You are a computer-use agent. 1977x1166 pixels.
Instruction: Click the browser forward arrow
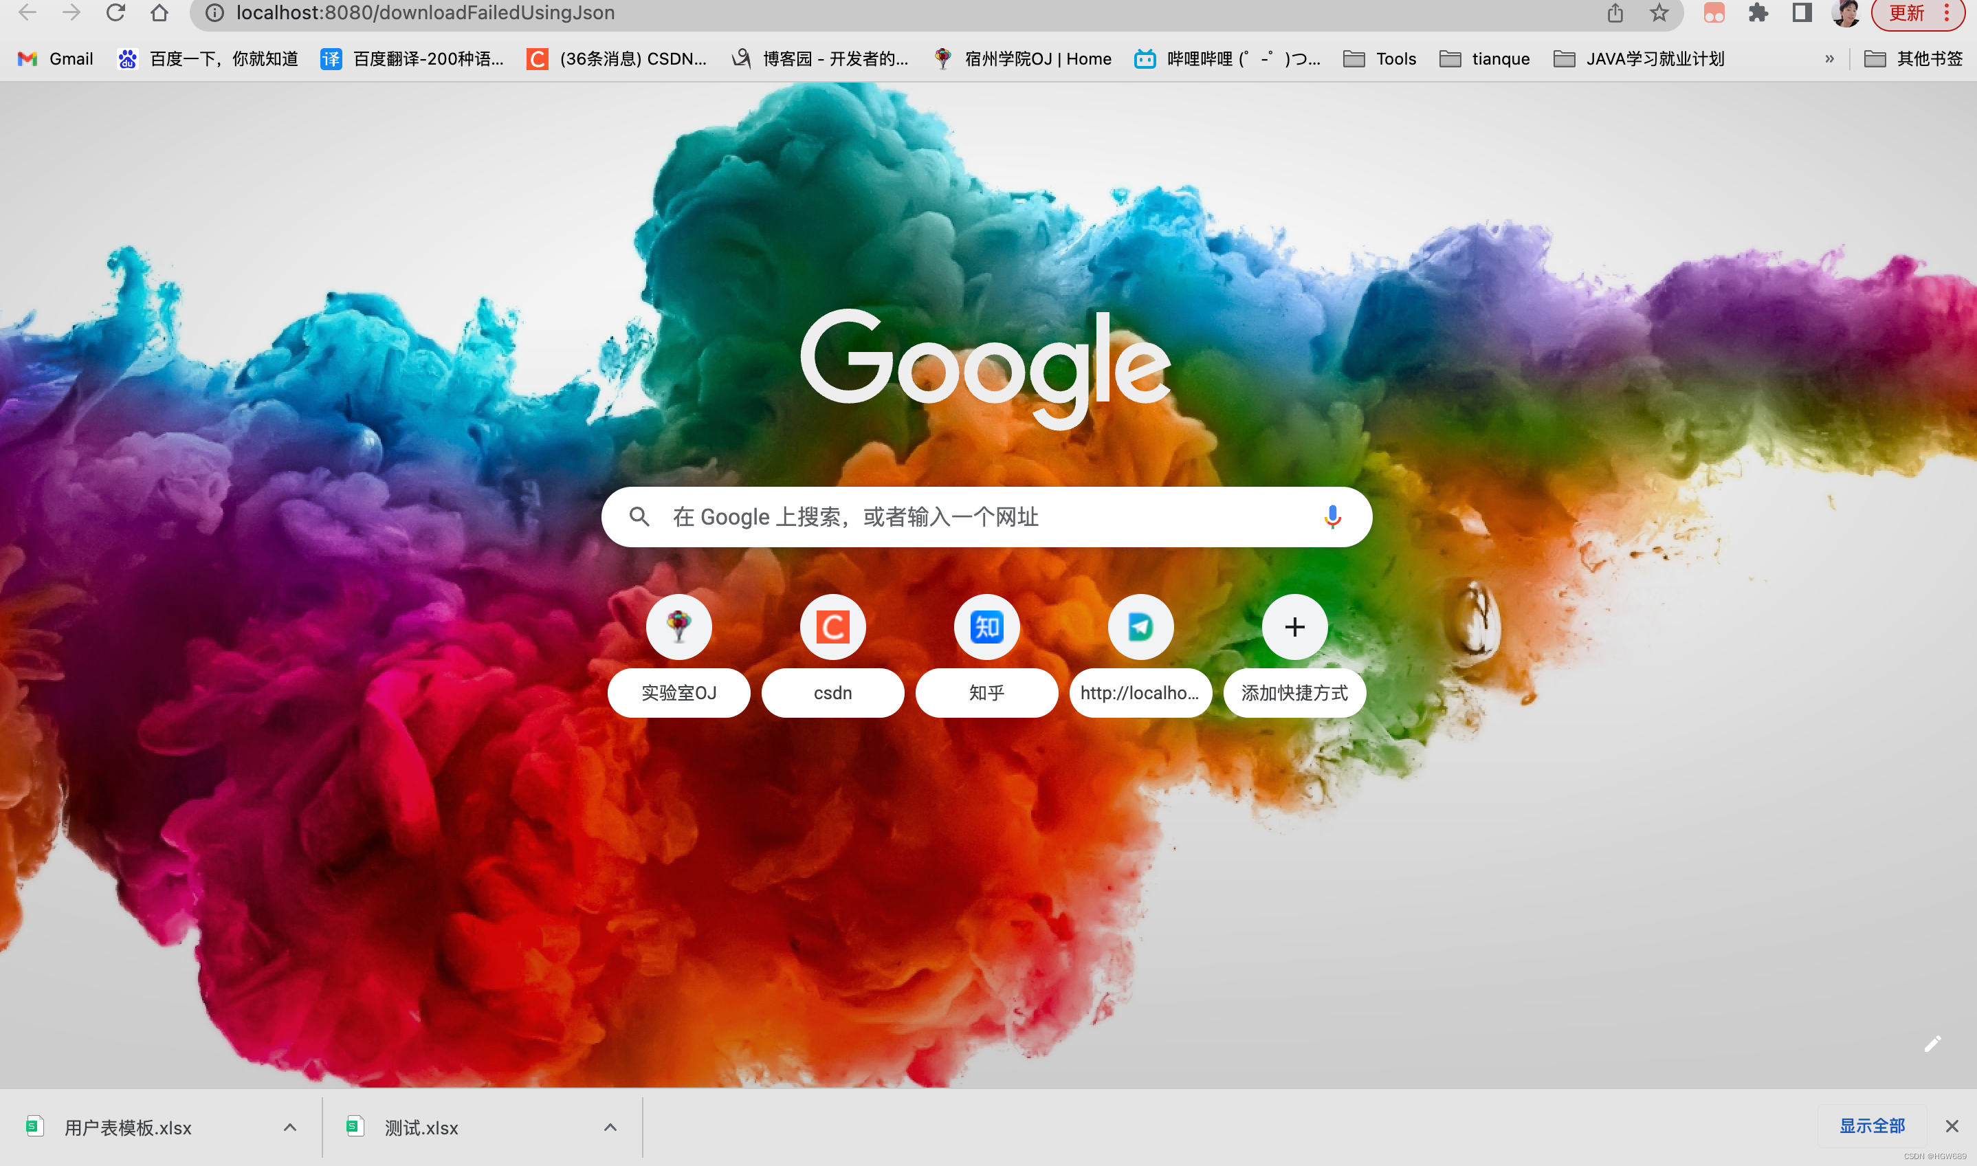coord(71,12)
